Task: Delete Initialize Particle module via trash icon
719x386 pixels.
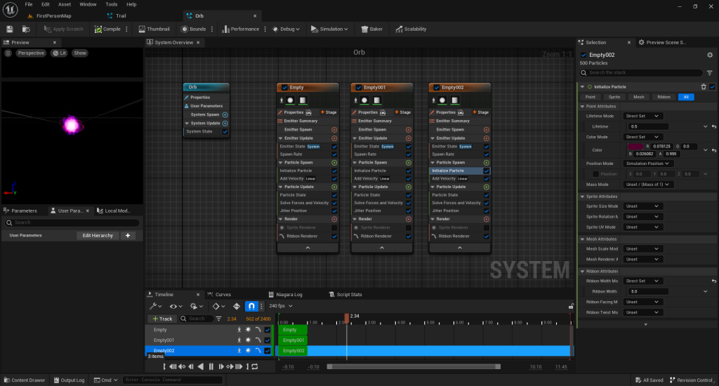Action: [704, 86]
